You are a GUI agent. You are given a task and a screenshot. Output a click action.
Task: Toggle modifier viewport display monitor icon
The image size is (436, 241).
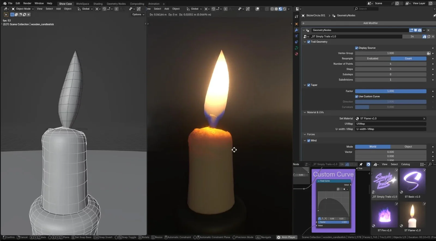pos(415,30)
